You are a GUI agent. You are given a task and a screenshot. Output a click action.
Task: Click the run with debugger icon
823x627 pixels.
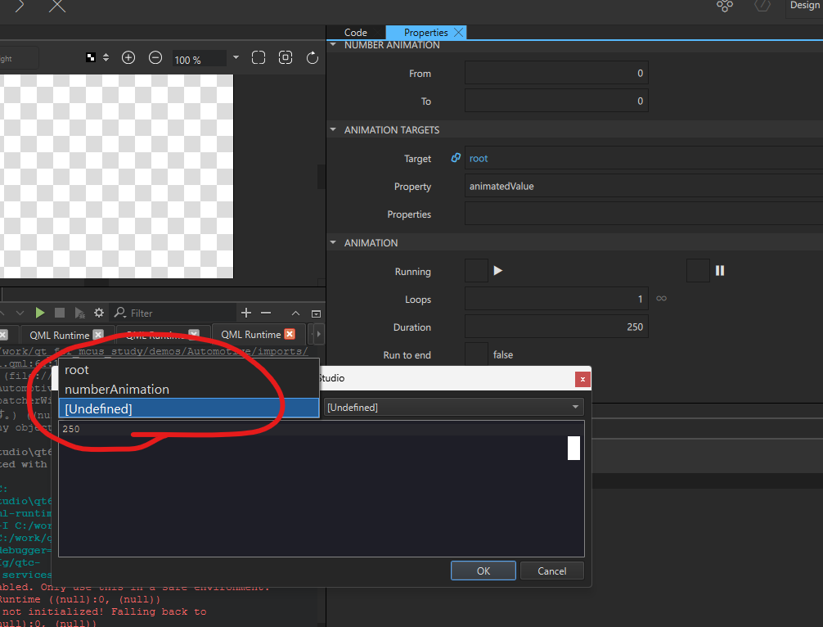tap(80, 313)
